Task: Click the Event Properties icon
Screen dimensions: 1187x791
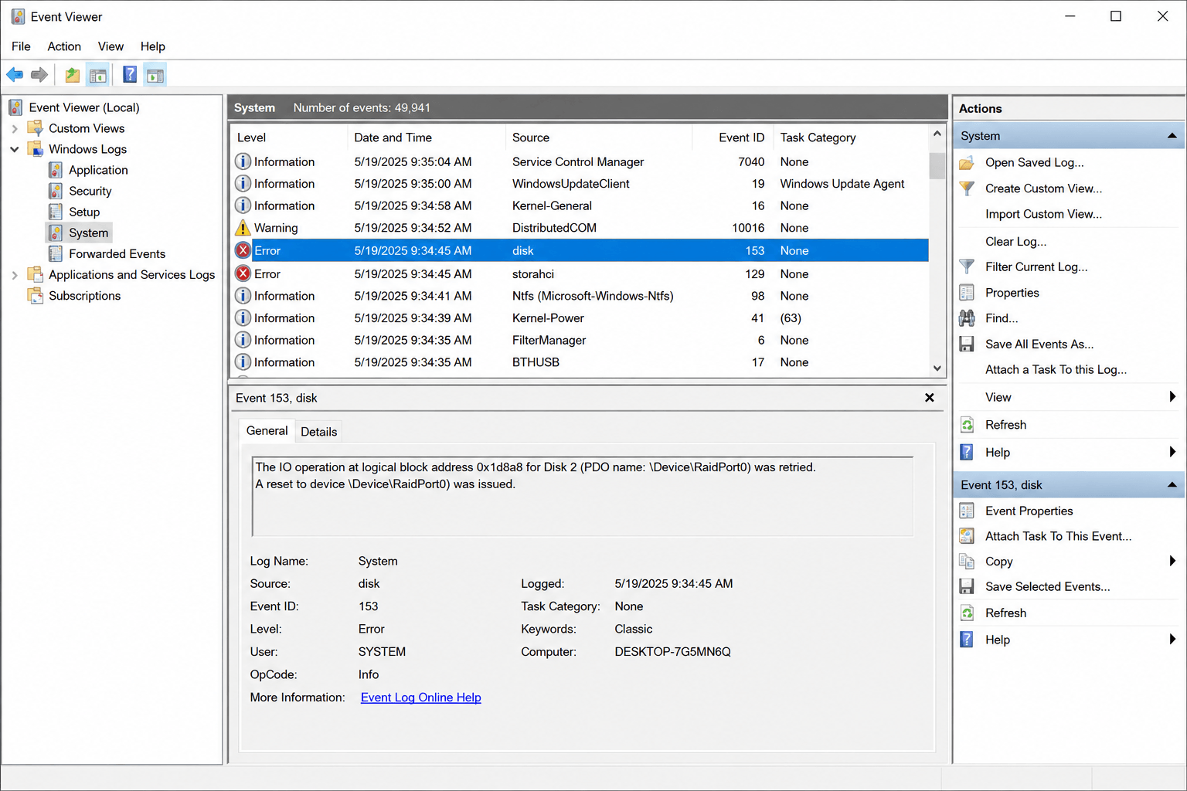Action: pyautogui.click(x=967, y=511)
